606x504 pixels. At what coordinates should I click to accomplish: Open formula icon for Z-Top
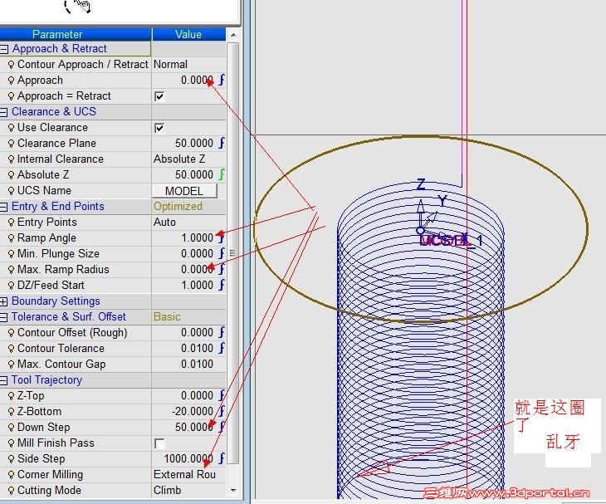(x=222, y=395)
